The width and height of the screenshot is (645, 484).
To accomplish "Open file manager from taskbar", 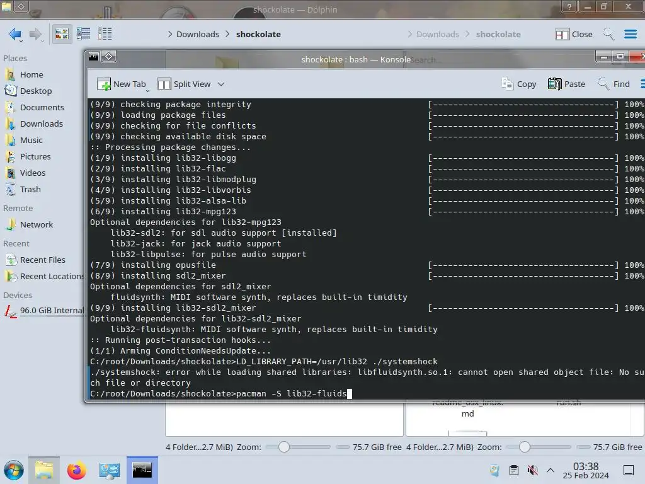I will 44,470.
